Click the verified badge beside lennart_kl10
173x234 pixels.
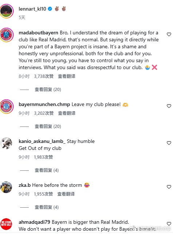pos(50,9)
